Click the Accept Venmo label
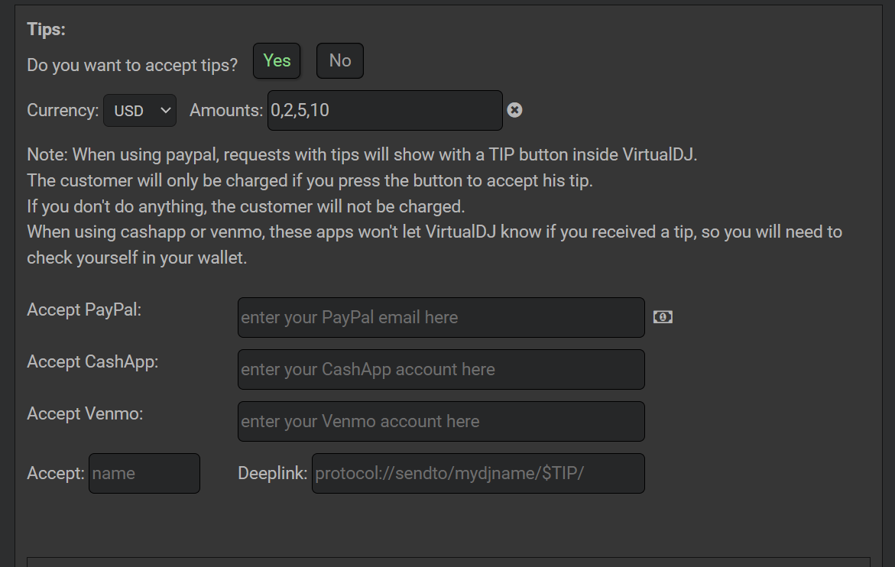The height and width of the screenshot is (567, 895). [85, 413]
